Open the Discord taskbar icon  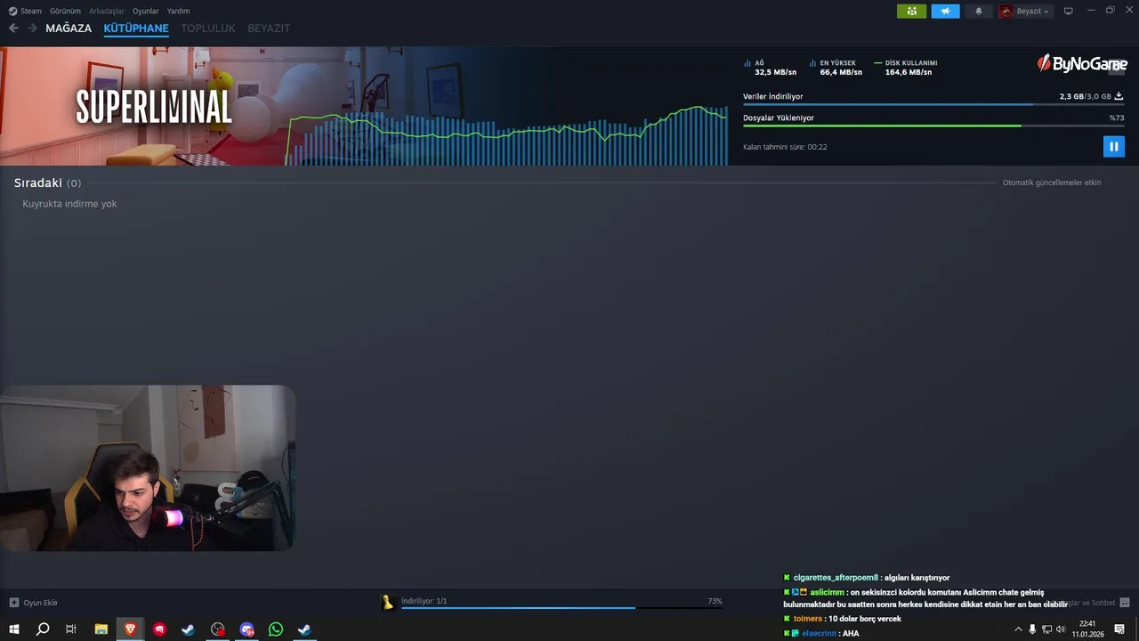click(x=246, y=629)
